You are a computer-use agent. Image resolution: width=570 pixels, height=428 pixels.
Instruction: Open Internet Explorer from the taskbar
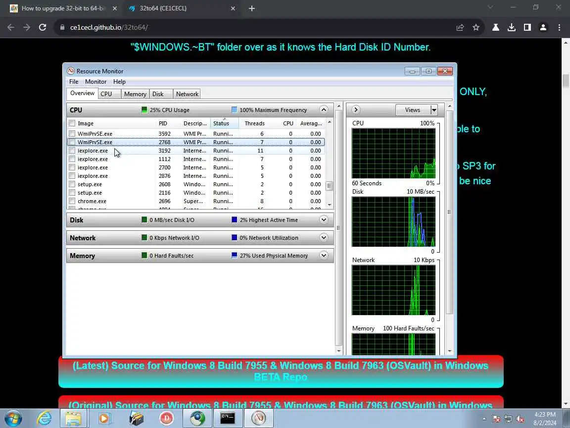point(45,418)
